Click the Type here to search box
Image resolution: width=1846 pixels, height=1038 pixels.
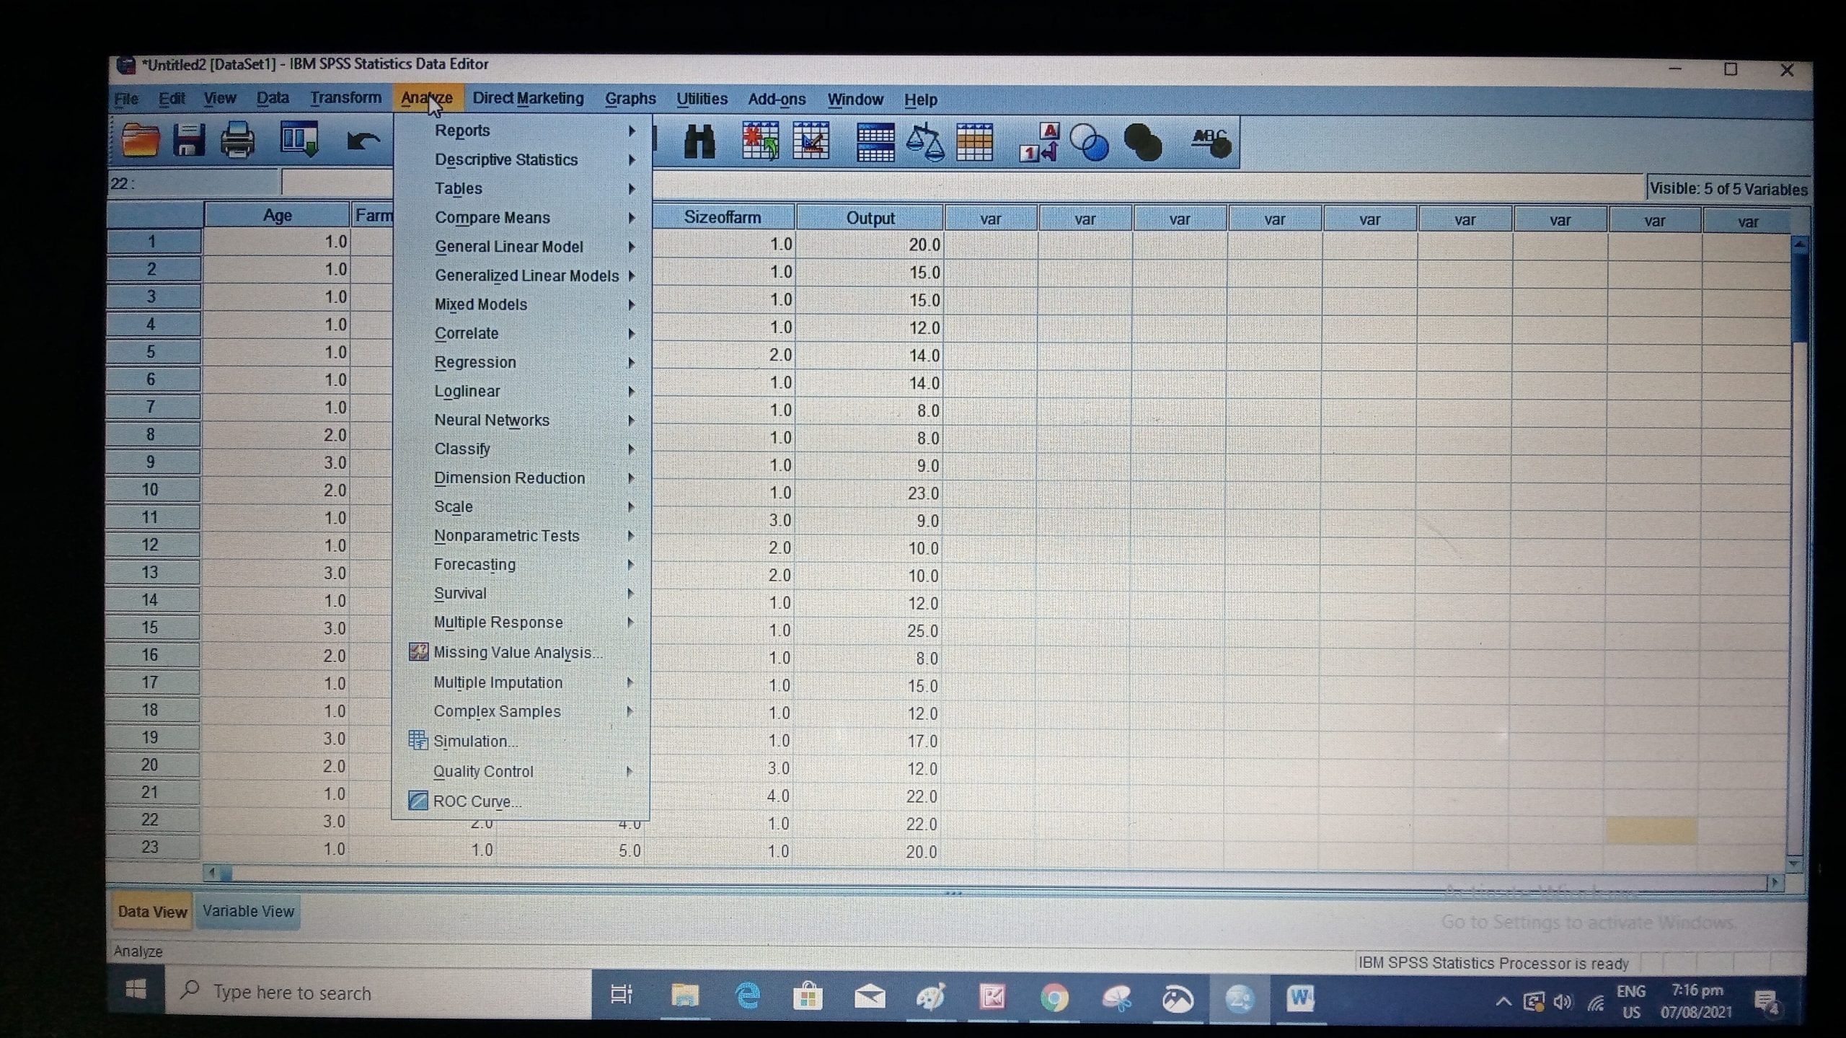pos(379,993)
